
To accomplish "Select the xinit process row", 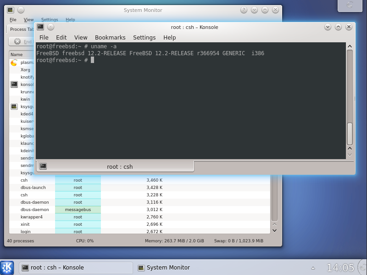I will tap(139, 224).
